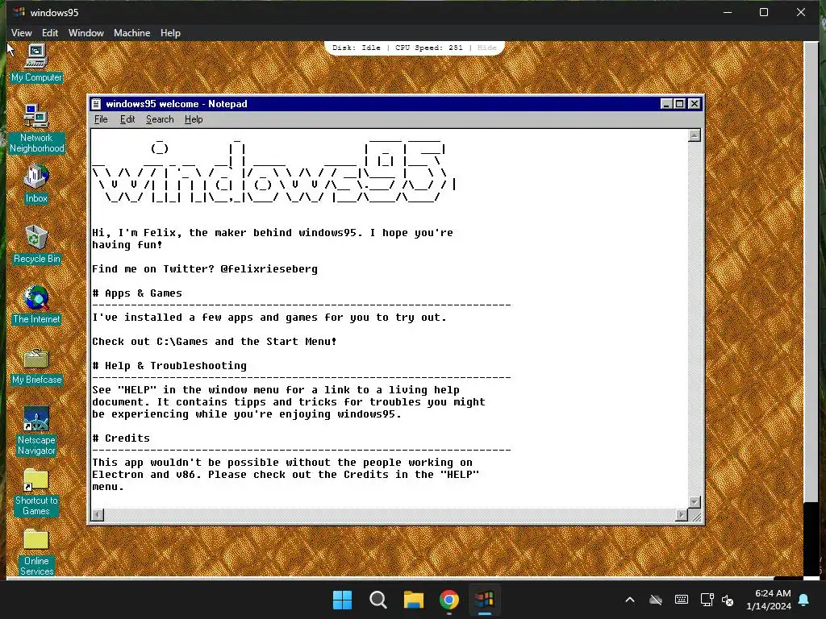Viewport: 826px width, 619px height.
Task: Open the windows95 Machine menu
Action: [131, 32]
